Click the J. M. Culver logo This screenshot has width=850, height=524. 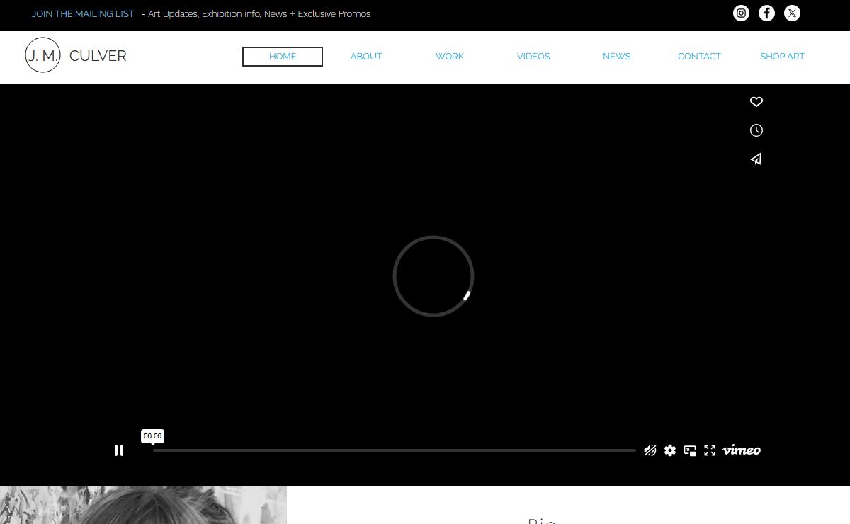coord(43,55)
